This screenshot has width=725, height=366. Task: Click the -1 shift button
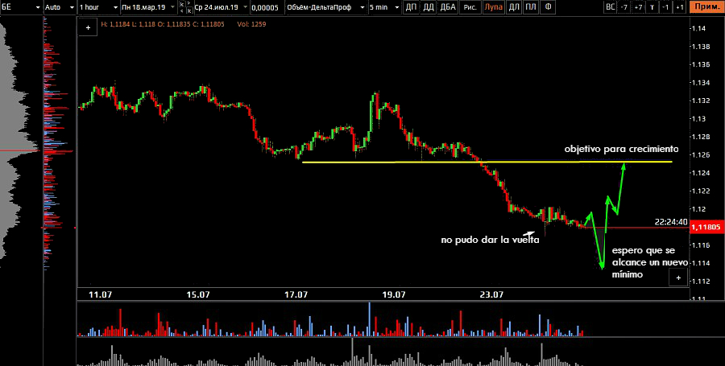click(x=665, y=7)
